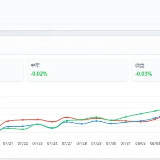The height and width of the screenshot is (160, 160).
Task: Select the red line data point at 07/24
Action: pos(52,122)
